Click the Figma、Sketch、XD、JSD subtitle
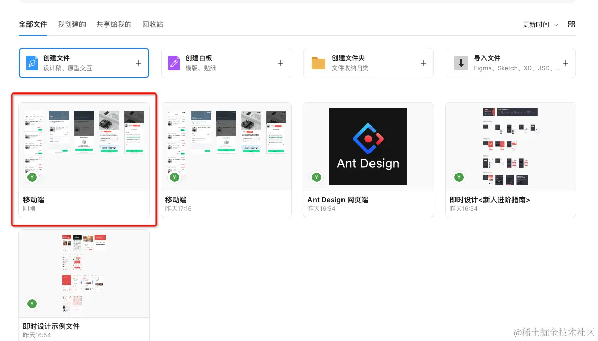 coord(517,68)
